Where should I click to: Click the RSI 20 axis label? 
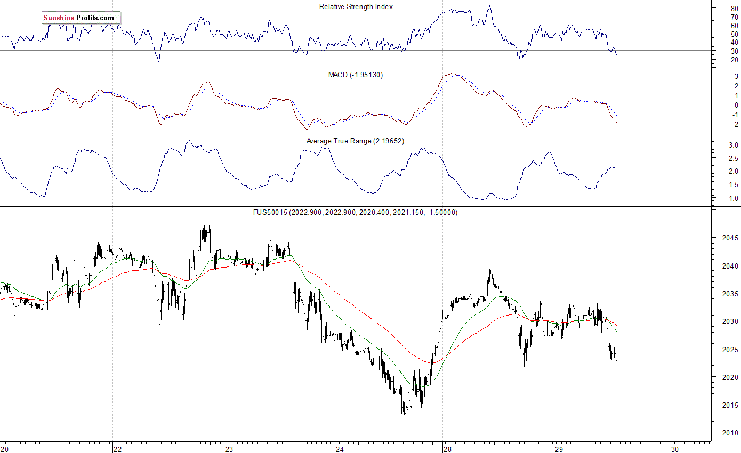point(734,60)
